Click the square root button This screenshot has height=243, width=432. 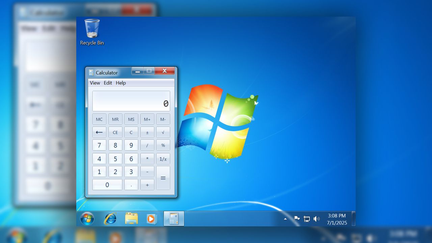coord(163,132)
